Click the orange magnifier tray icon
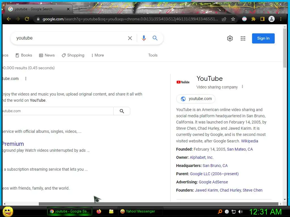This screenshot has width=290, height=217. (x=220, y=212)
